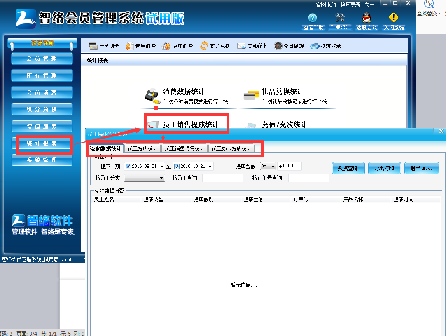Viewport: 446px width, 336px height.
Task: Open the 会员刷卡 member card swipe function
Action: point(104,46)
